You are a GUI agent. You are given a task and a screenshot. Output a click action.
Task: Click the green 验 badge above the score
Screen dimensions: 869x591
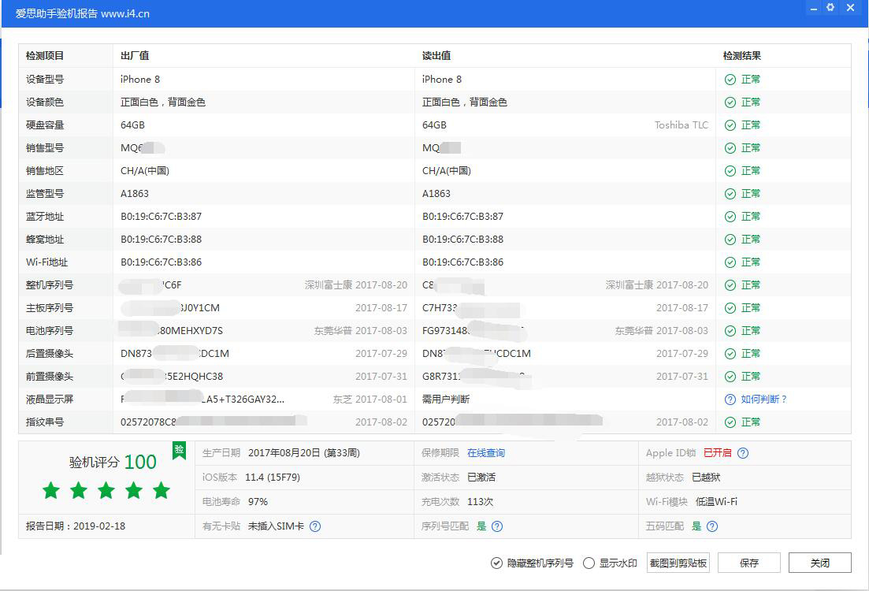(x=180, y=449)
